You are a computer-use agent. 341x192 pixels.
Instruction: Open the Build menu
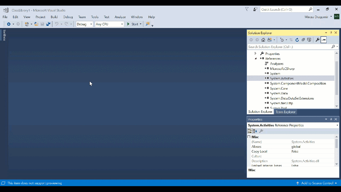coord(54,17)
